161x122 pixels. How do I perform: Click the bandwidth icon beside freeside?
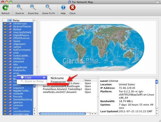pos(5,96)
